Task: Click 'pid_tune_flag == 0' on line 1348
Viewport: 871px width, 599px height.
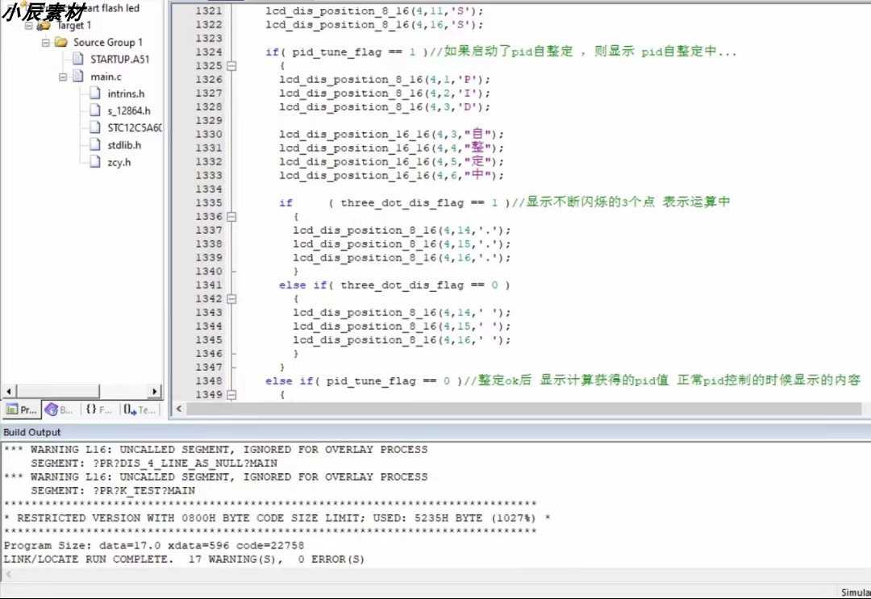Action: [x=388, y=381]
